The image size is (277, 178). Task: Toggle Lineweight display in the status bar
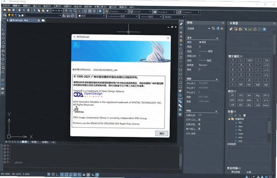84,175
